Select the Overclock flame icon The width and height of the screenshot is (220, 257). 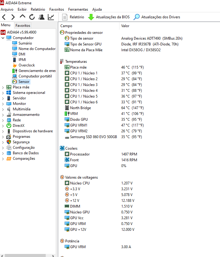15,65
